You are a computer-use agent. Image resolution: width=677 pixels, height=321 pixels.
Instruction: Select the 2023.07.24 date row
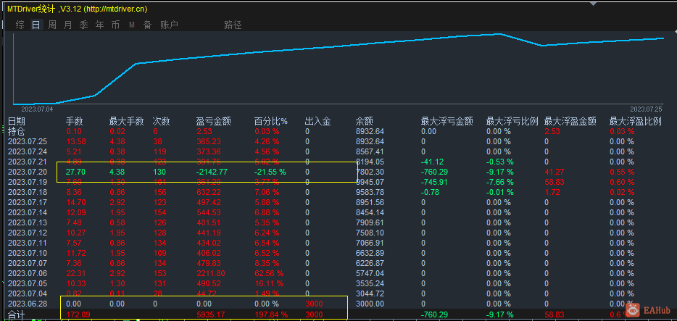click(x=28, y=151)
